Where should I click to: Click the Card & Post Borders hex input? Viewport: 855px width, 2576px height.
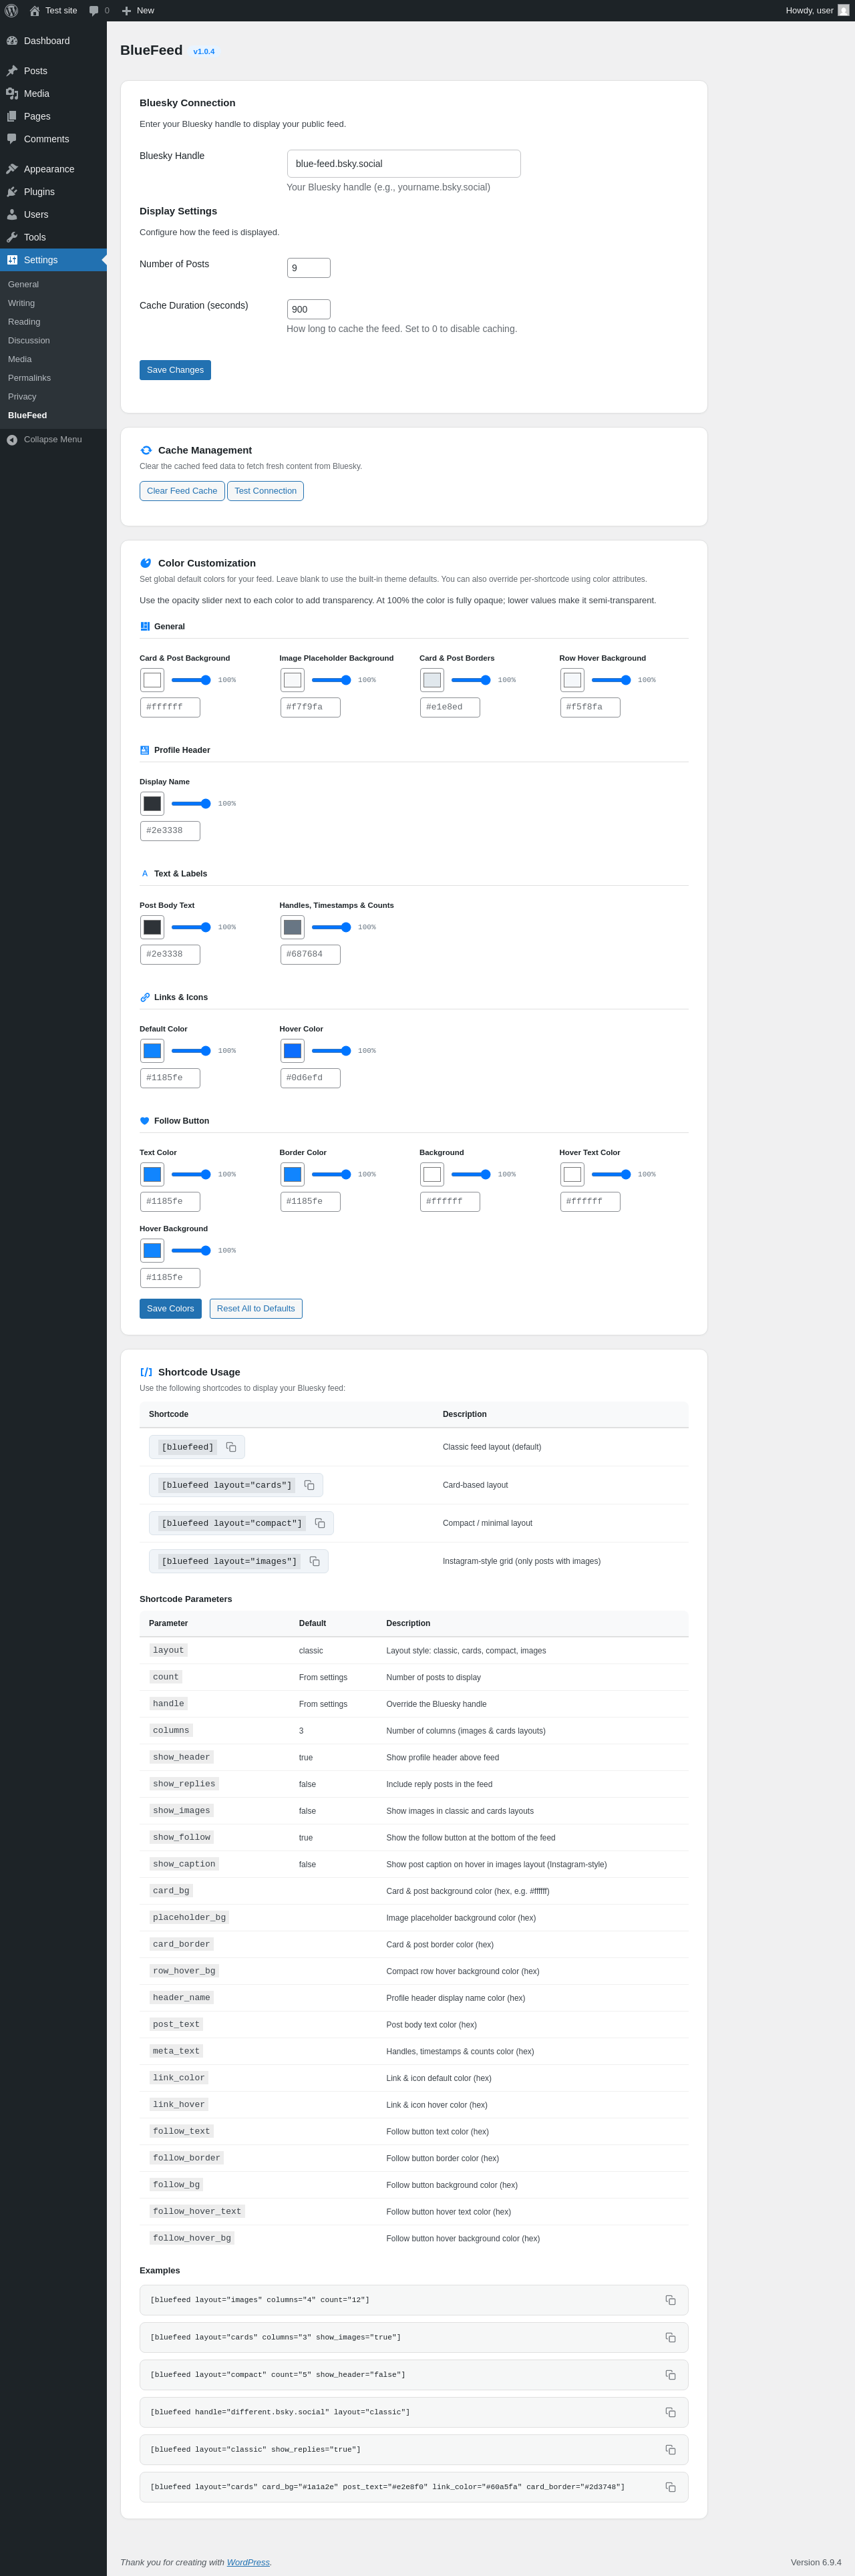click(450, 707)
